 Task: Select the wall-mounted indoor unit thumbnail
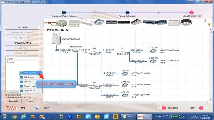[87, 23]
